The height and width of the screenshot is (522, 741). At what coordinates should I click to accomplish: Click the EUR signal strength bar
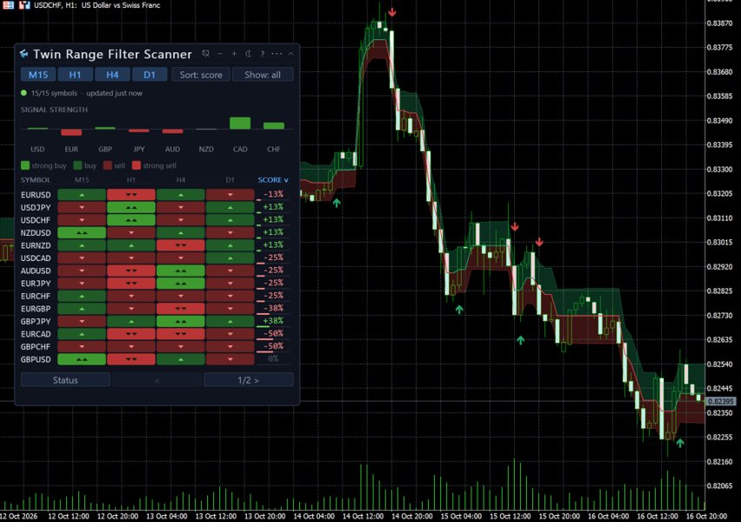coord(71,132)
